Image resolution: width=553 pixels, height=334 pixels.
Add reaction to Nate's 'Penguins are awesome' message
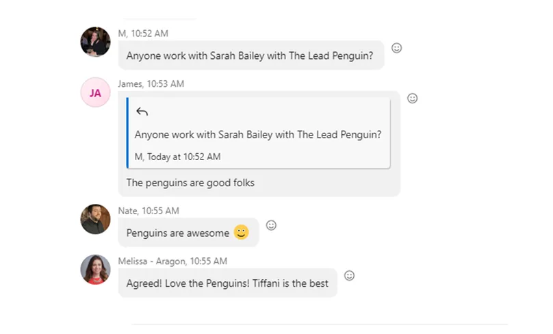click(x=271, y=225)
